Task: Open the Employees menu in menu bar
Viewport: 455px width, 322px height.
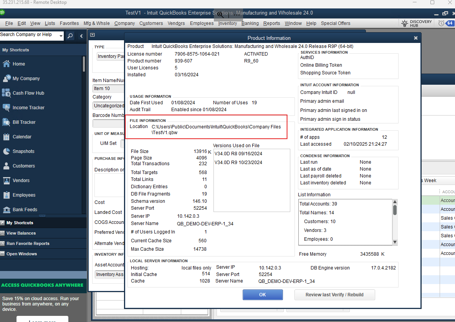Action: tap(202, 23)
